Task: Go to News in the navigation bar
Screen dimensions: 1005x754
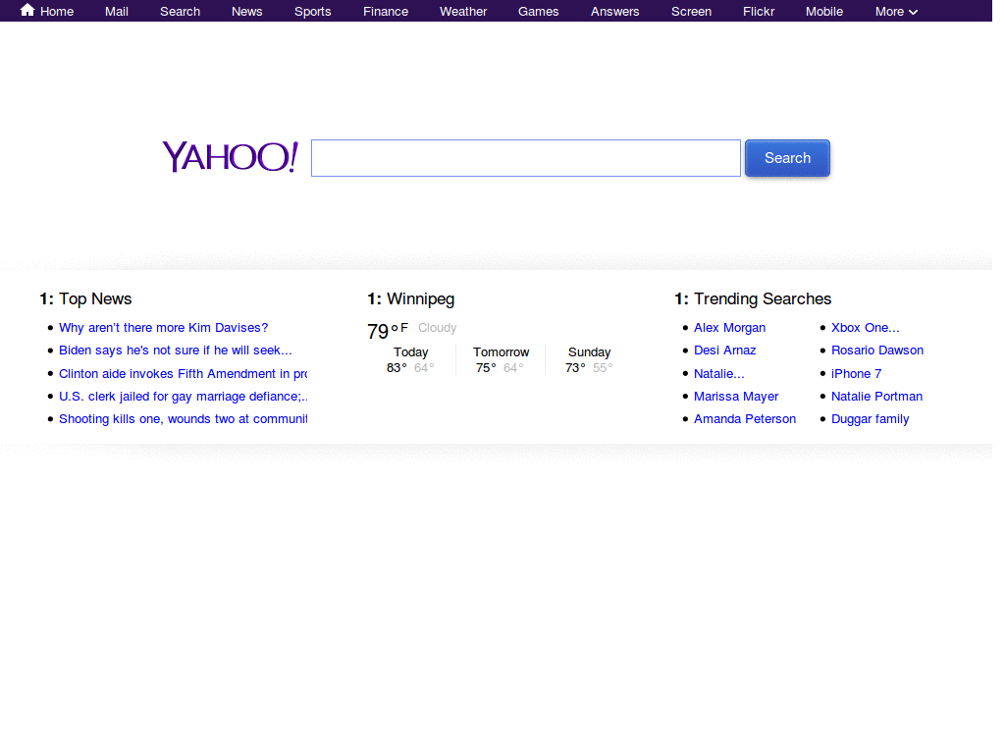Action: tap(246, 12)
